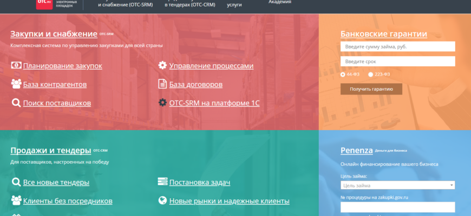Image resolution: width=471 pixels, height=216 pixels.
Task: Open База договоров link
Action: 196,84
